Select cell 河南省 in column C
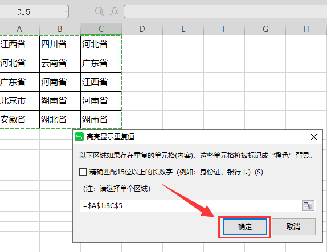This screenshot has width=327, height=252. click(x=101, y=101)
